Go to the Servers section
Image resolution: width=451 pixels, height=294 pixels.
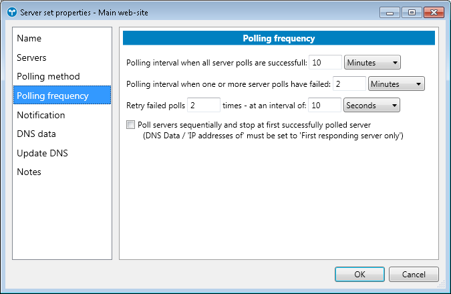(x=31, y=58)
